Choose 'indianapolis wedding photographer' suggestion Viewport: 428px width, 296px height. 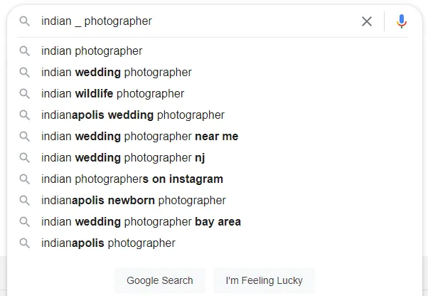(x=133, y=115)
